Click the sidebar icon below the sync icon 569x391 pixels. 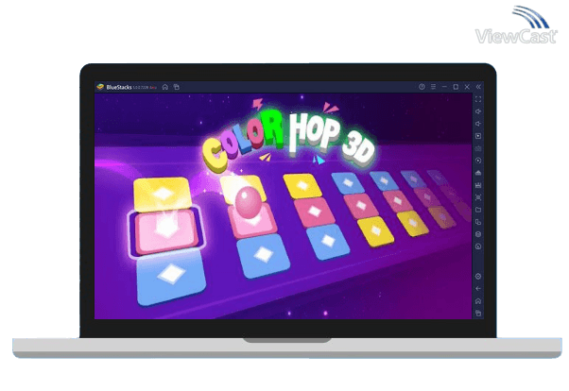coord(478,173)
